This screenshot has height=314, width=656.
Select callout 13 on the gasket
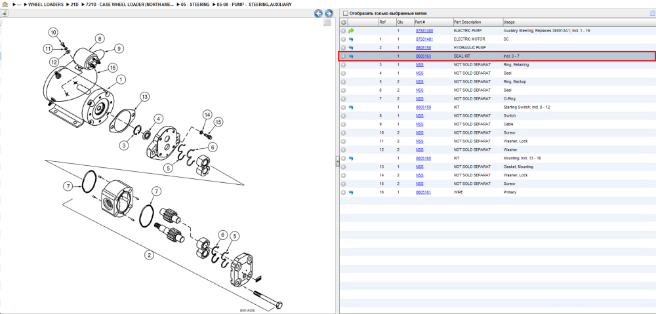(144, 97)
